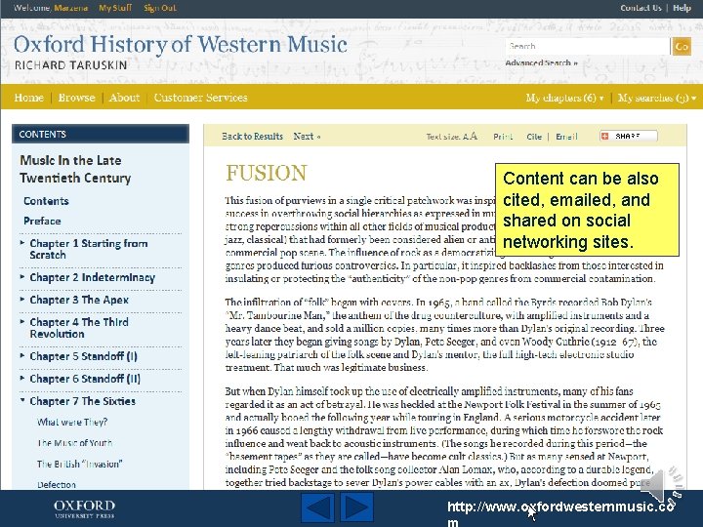703x527 pixels.
Task: Click the Music in the Late Twentieth Century heading
Action: pyautogui.click(x=75, y=169)
